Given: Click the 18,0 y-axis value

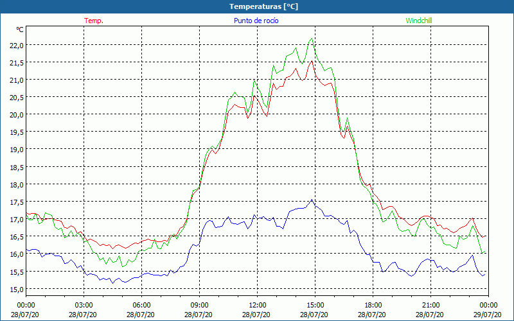Looking at the screenshot, I should tap(17, 184).
